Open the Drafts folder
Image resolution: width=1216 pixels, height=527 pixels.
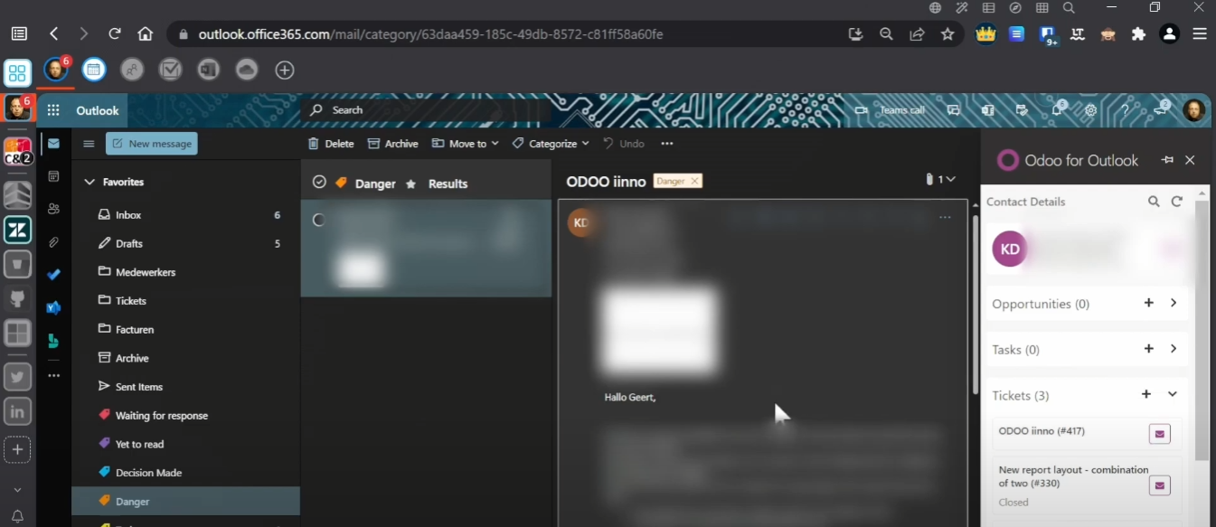pyautogui.click(x=185, y=243)
